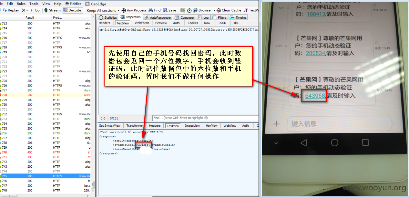Click the Find text input field
The height and width of the screenshot is (197, 409).
tap(205, 118)
